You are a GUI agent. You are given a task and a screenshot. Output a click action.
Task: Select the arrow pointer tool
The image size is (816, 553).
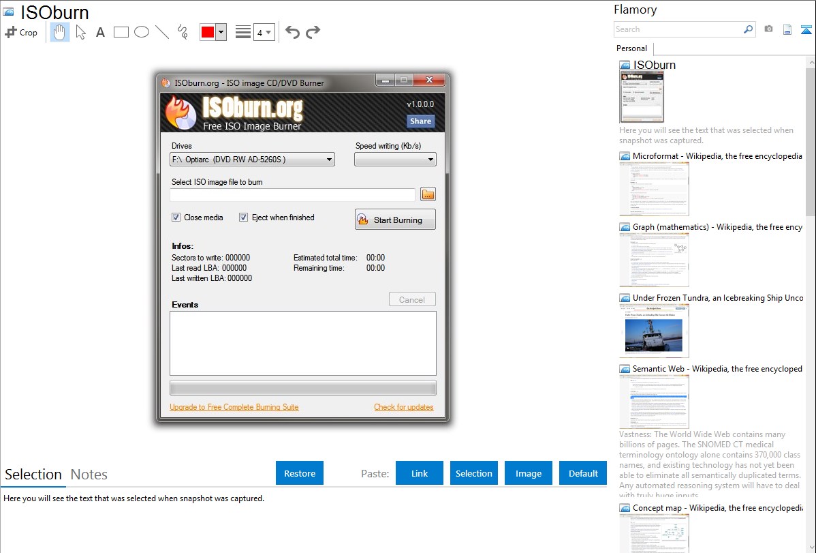pos(80,32)
